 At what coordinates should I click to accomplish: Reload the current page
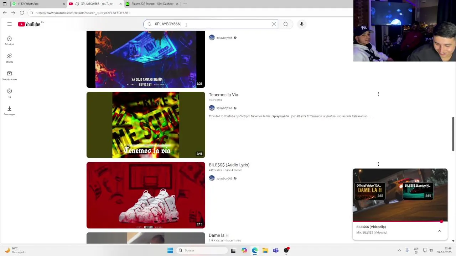(22, 13)
